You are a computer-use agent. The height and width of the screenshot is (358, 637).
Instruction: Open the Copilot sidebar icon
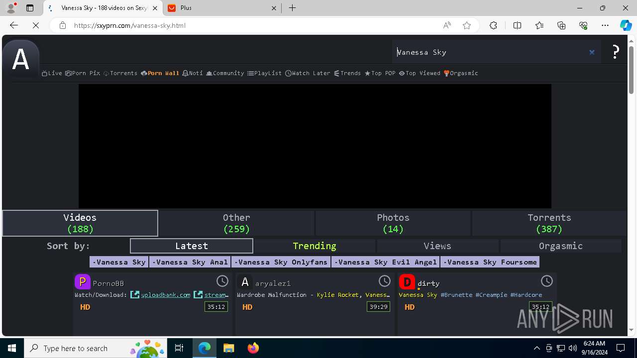coord(626,25)
